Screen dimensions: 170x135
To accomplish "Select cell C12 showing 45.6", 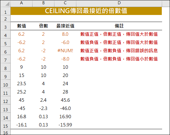I will [x=65, y=100].
